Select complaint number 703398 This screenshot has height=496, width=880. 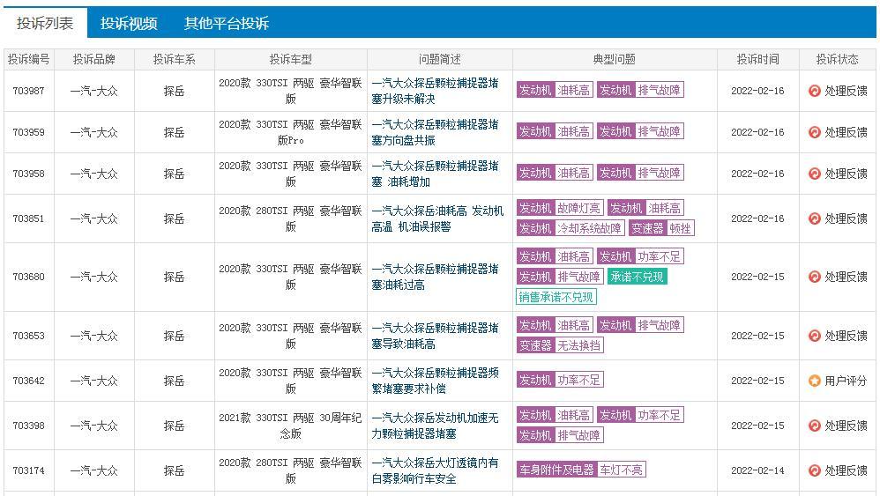pos(28,426)
